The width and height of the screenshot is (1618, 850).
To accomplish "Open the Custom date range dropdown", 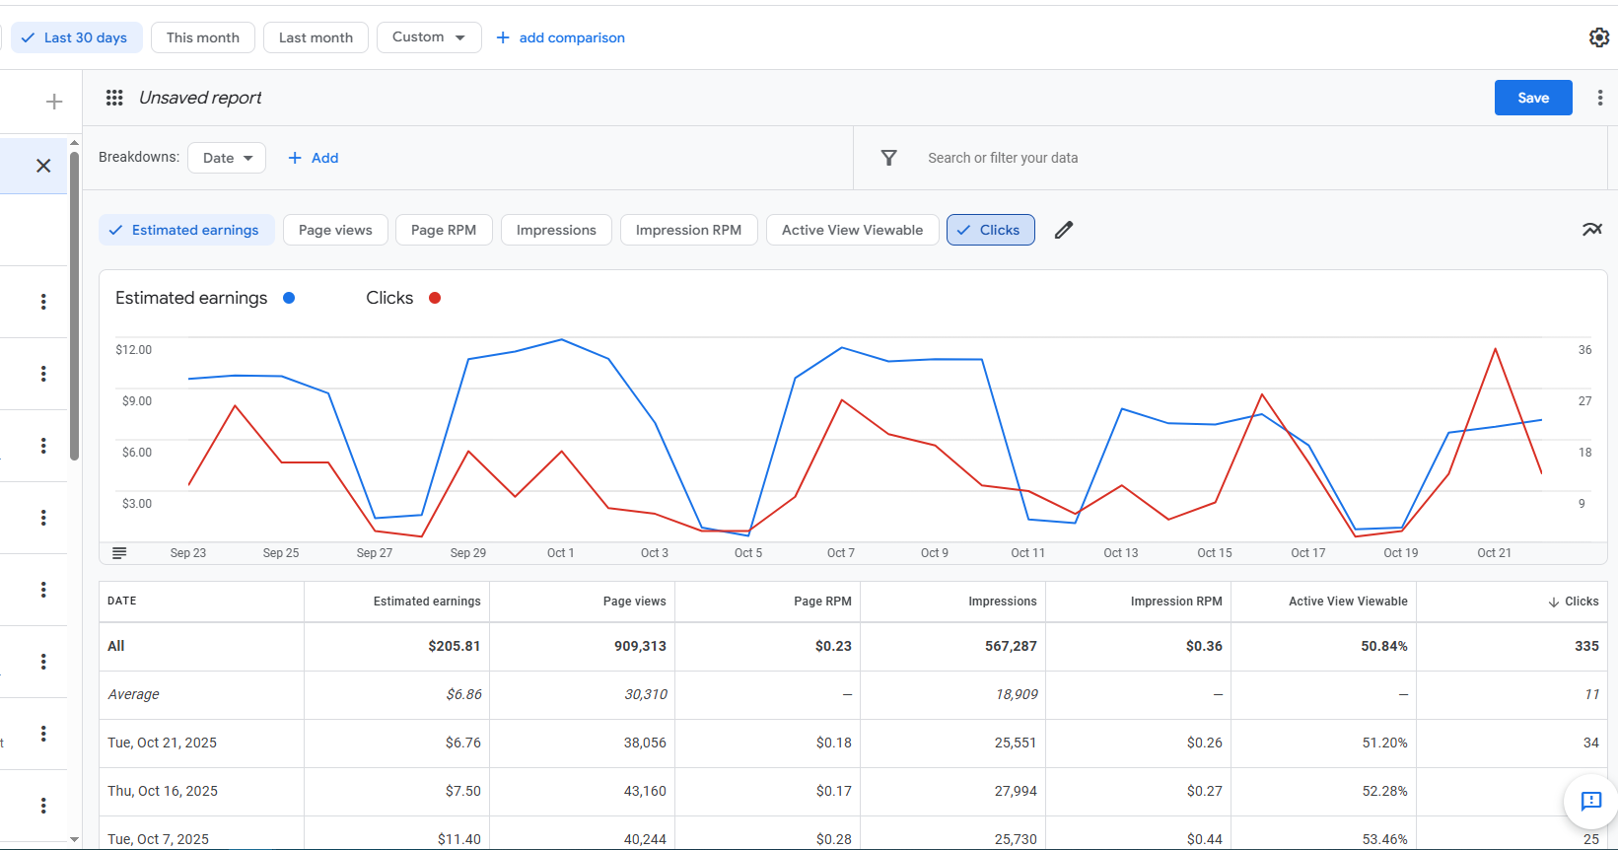I will pos(428,37).
